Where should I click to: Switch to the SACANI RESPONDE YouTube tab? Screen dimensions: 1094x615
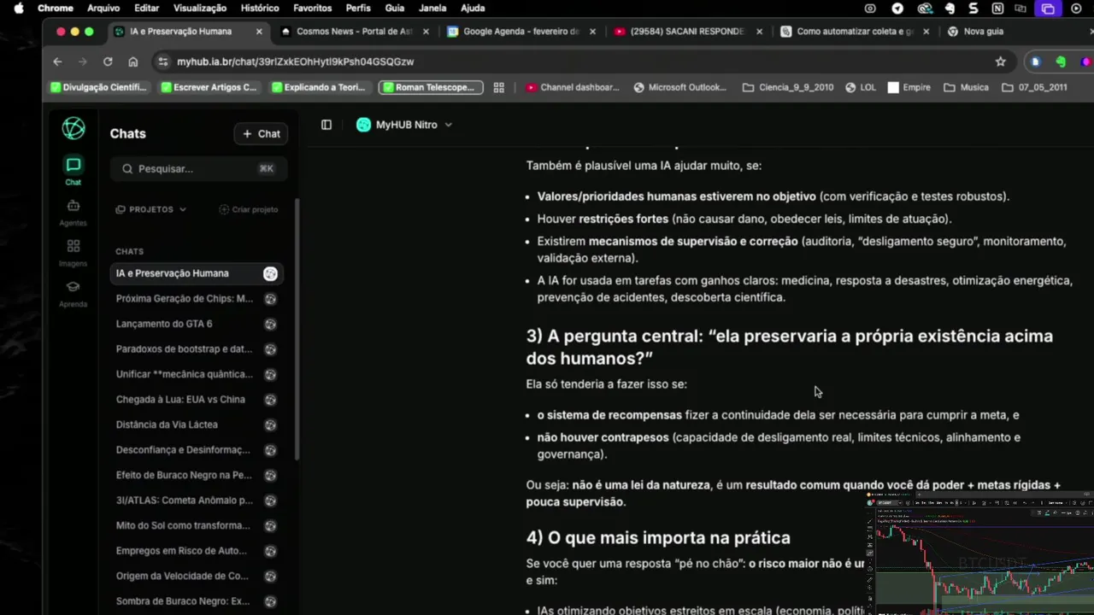687,32
